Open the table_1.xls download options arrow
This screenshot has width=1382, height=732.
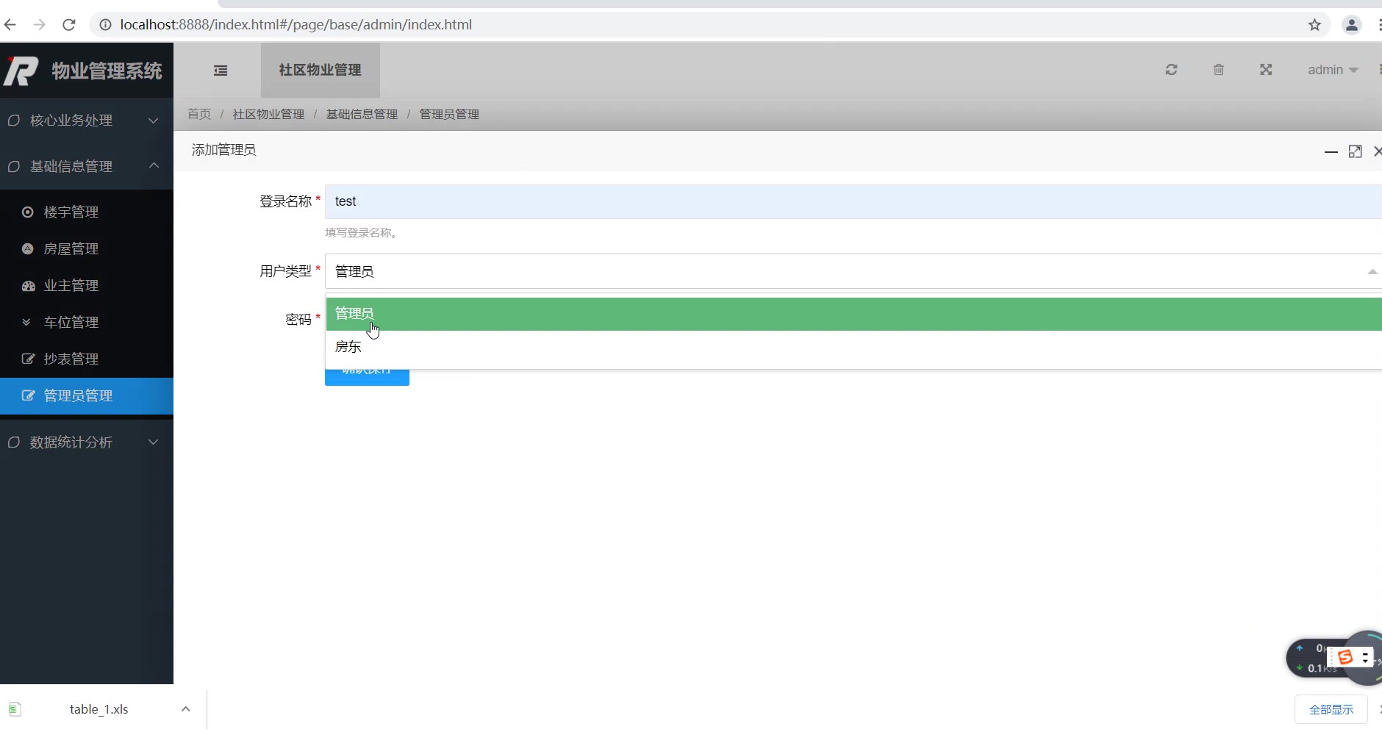coord(185,709)
